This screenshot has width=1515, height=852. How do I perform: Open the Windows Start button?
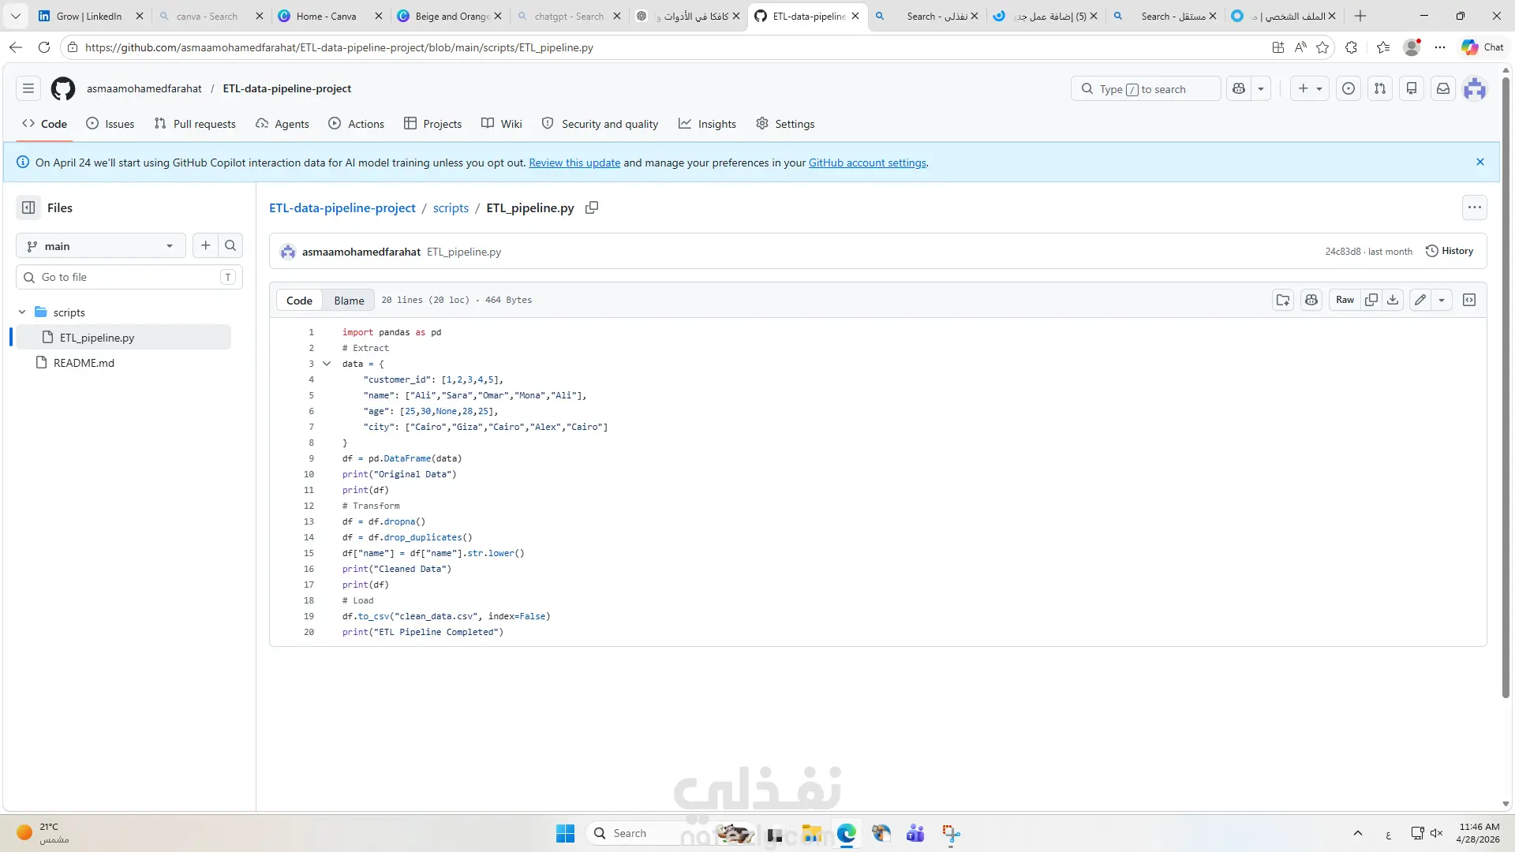(566, 833)
